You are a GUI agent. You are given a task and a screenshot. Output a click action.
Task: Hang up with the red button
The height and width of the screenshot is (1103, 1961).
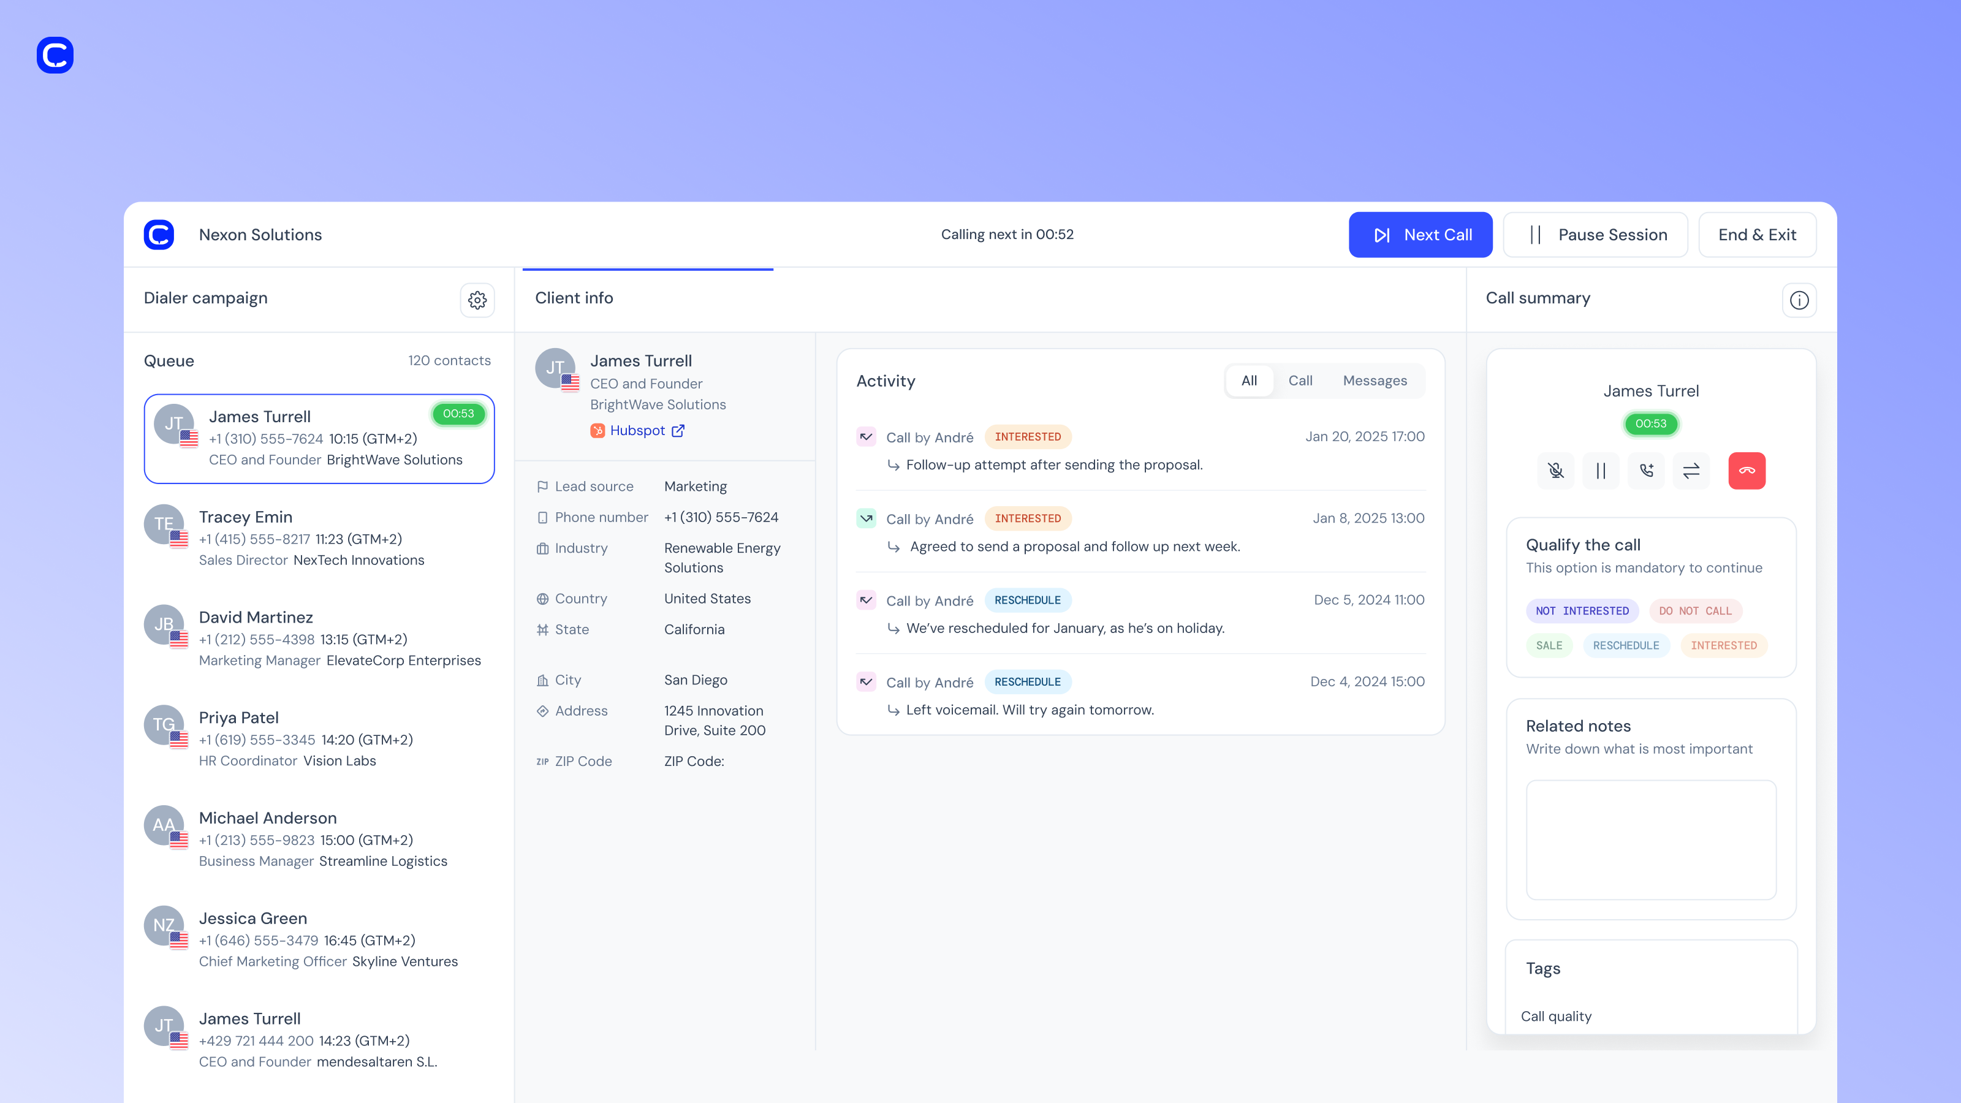1747,471
